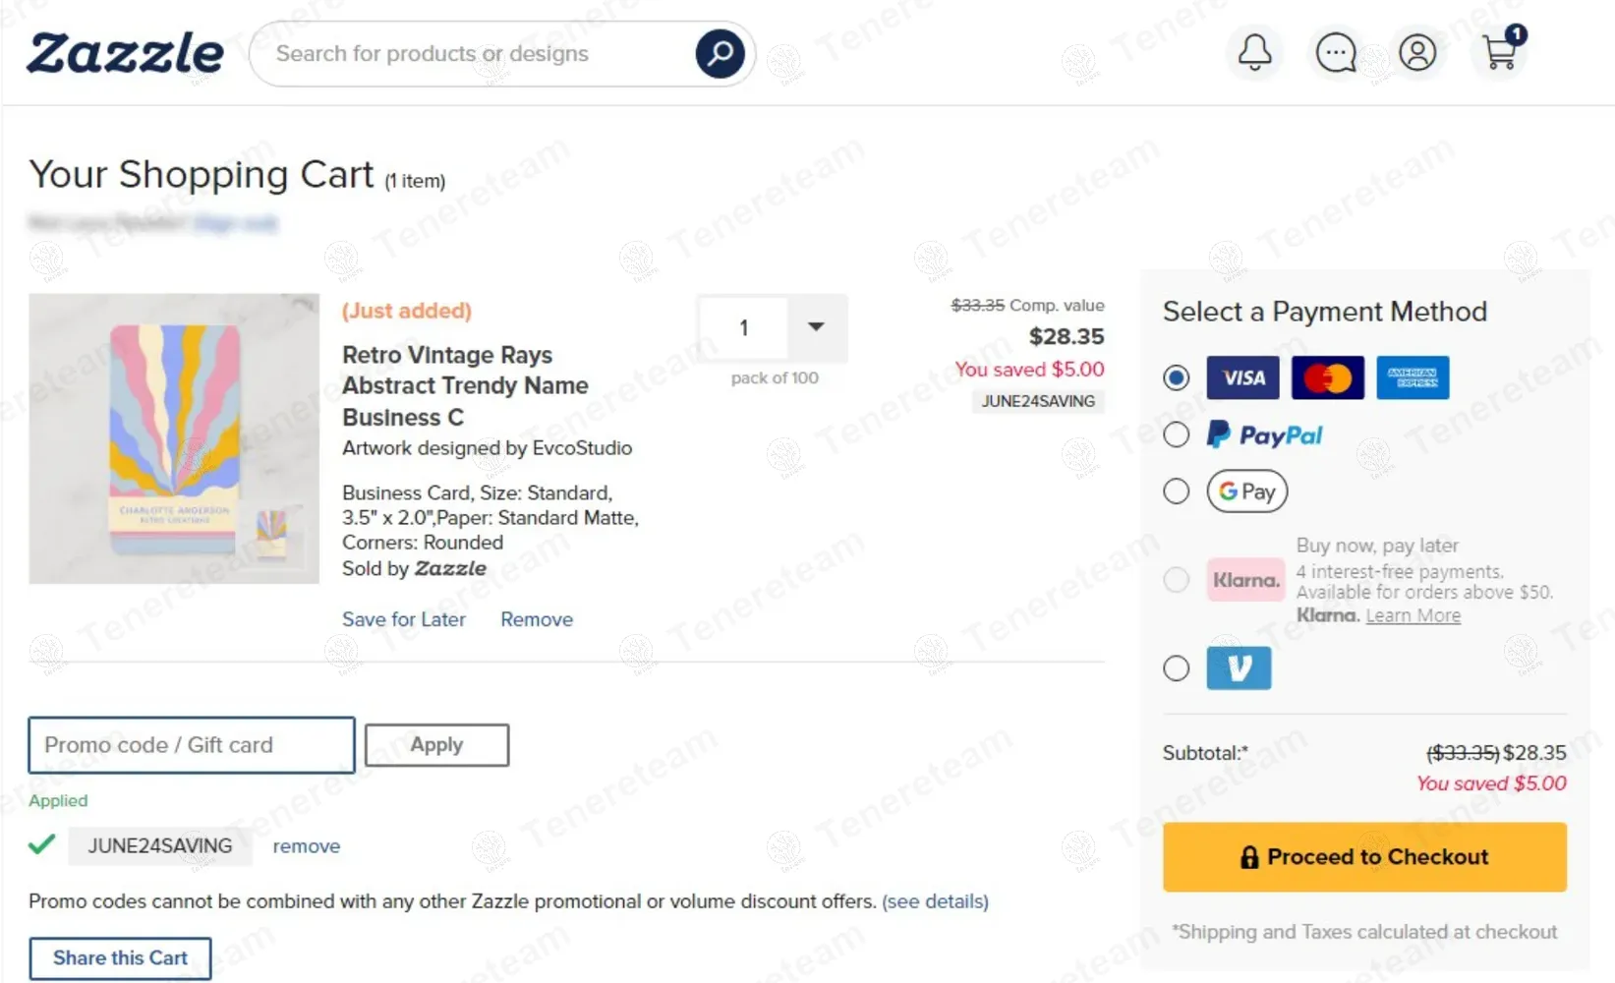Click the Venmo payment logo
The height and width of the screenshot is (983, 1615).
click(x=1239, y=668)
